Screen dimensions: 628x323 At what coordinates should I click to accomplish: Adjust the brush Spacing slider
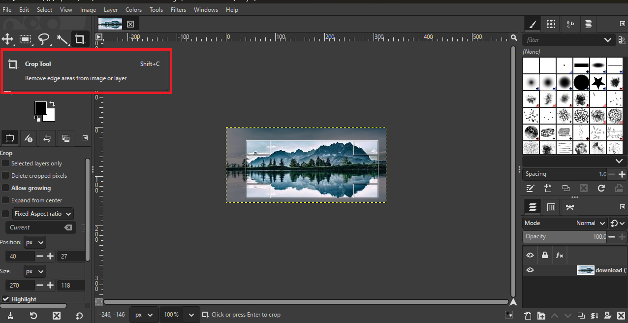point(565,174)
